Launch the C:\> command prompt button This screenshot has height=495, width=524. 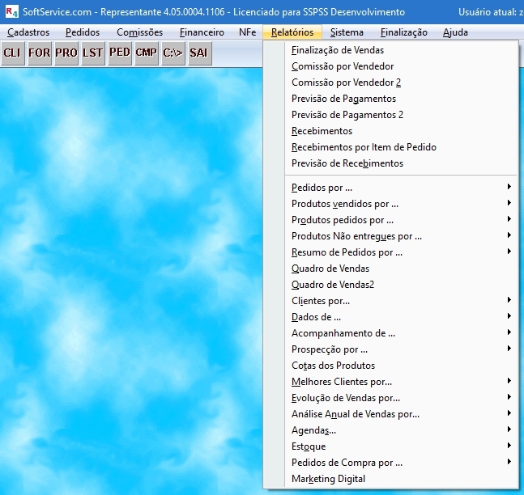173,53
